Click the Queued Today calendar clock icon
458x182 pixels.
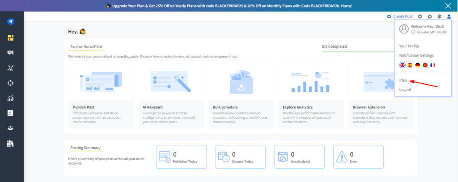pos(224,157)
